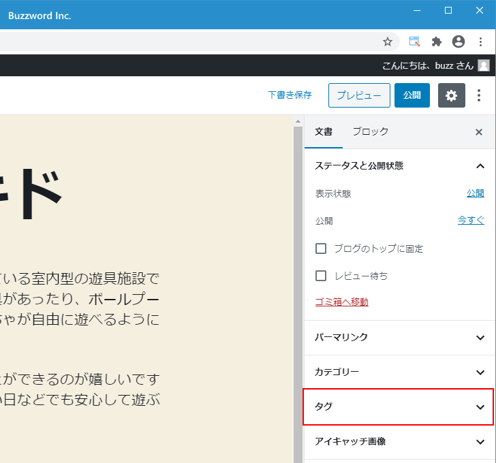Check ブログのトップに固定 checkbox
This screenshot has width=496, height=463.
[321, 249]
